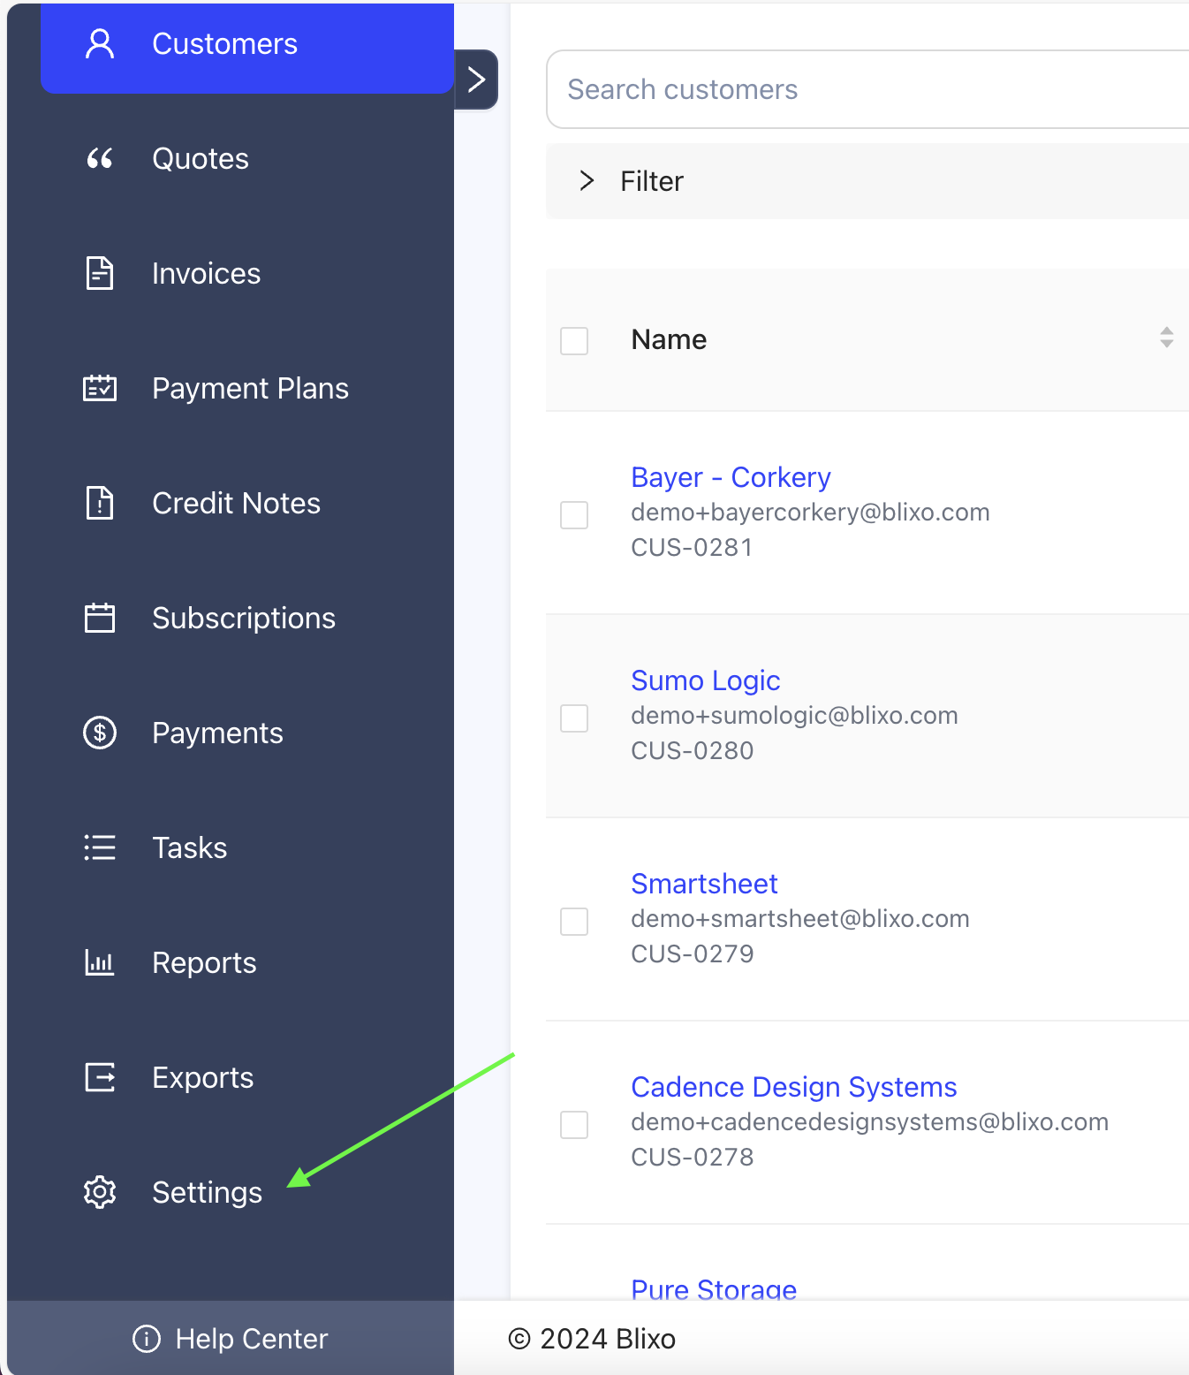
Task: Click the Settings gear icon
Action: (100, 1193)
